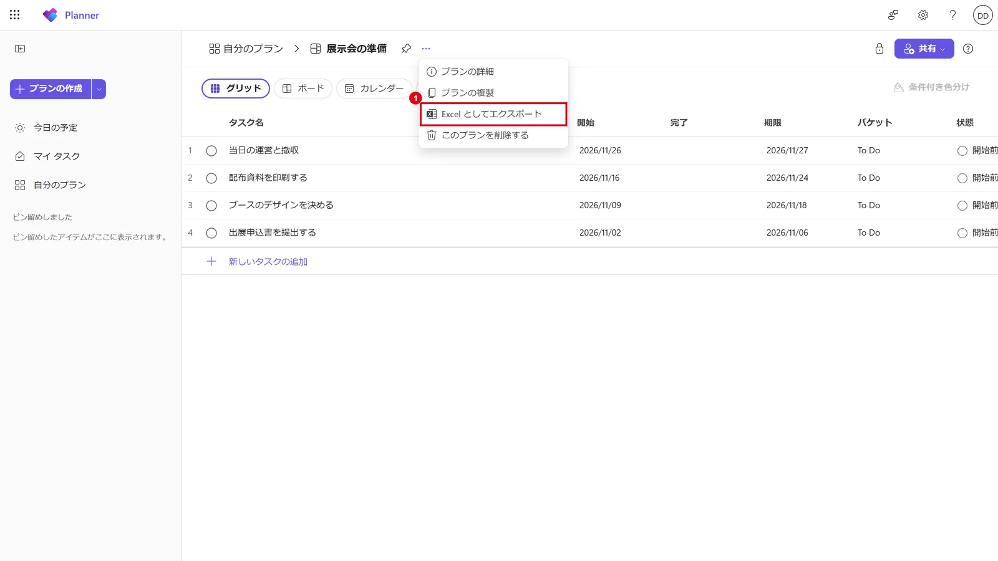This screenshot has width=998, height=561.
Task: Click the lock privacy icon
Action: [x=879, y=49]
